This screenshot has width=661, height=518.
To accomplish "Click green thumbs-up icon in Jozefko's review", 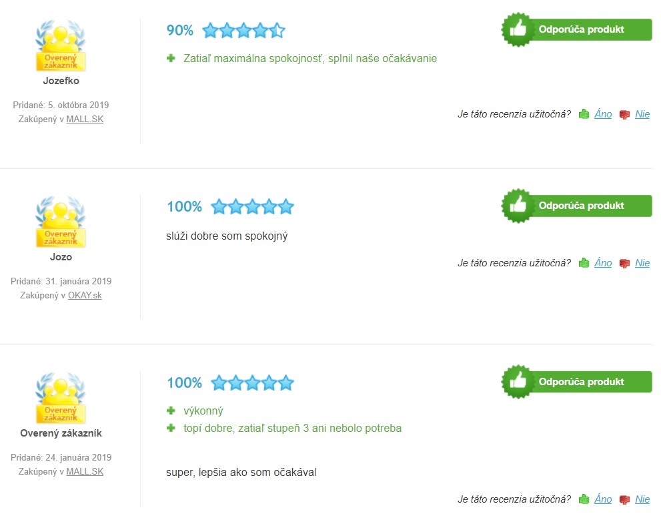I will (x=584, y=114).
